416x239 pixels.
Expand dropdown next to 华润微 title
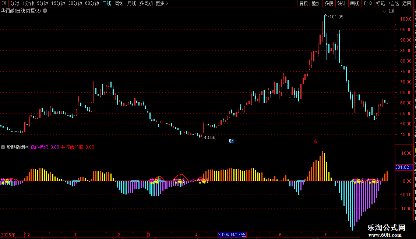pos(45,11)
